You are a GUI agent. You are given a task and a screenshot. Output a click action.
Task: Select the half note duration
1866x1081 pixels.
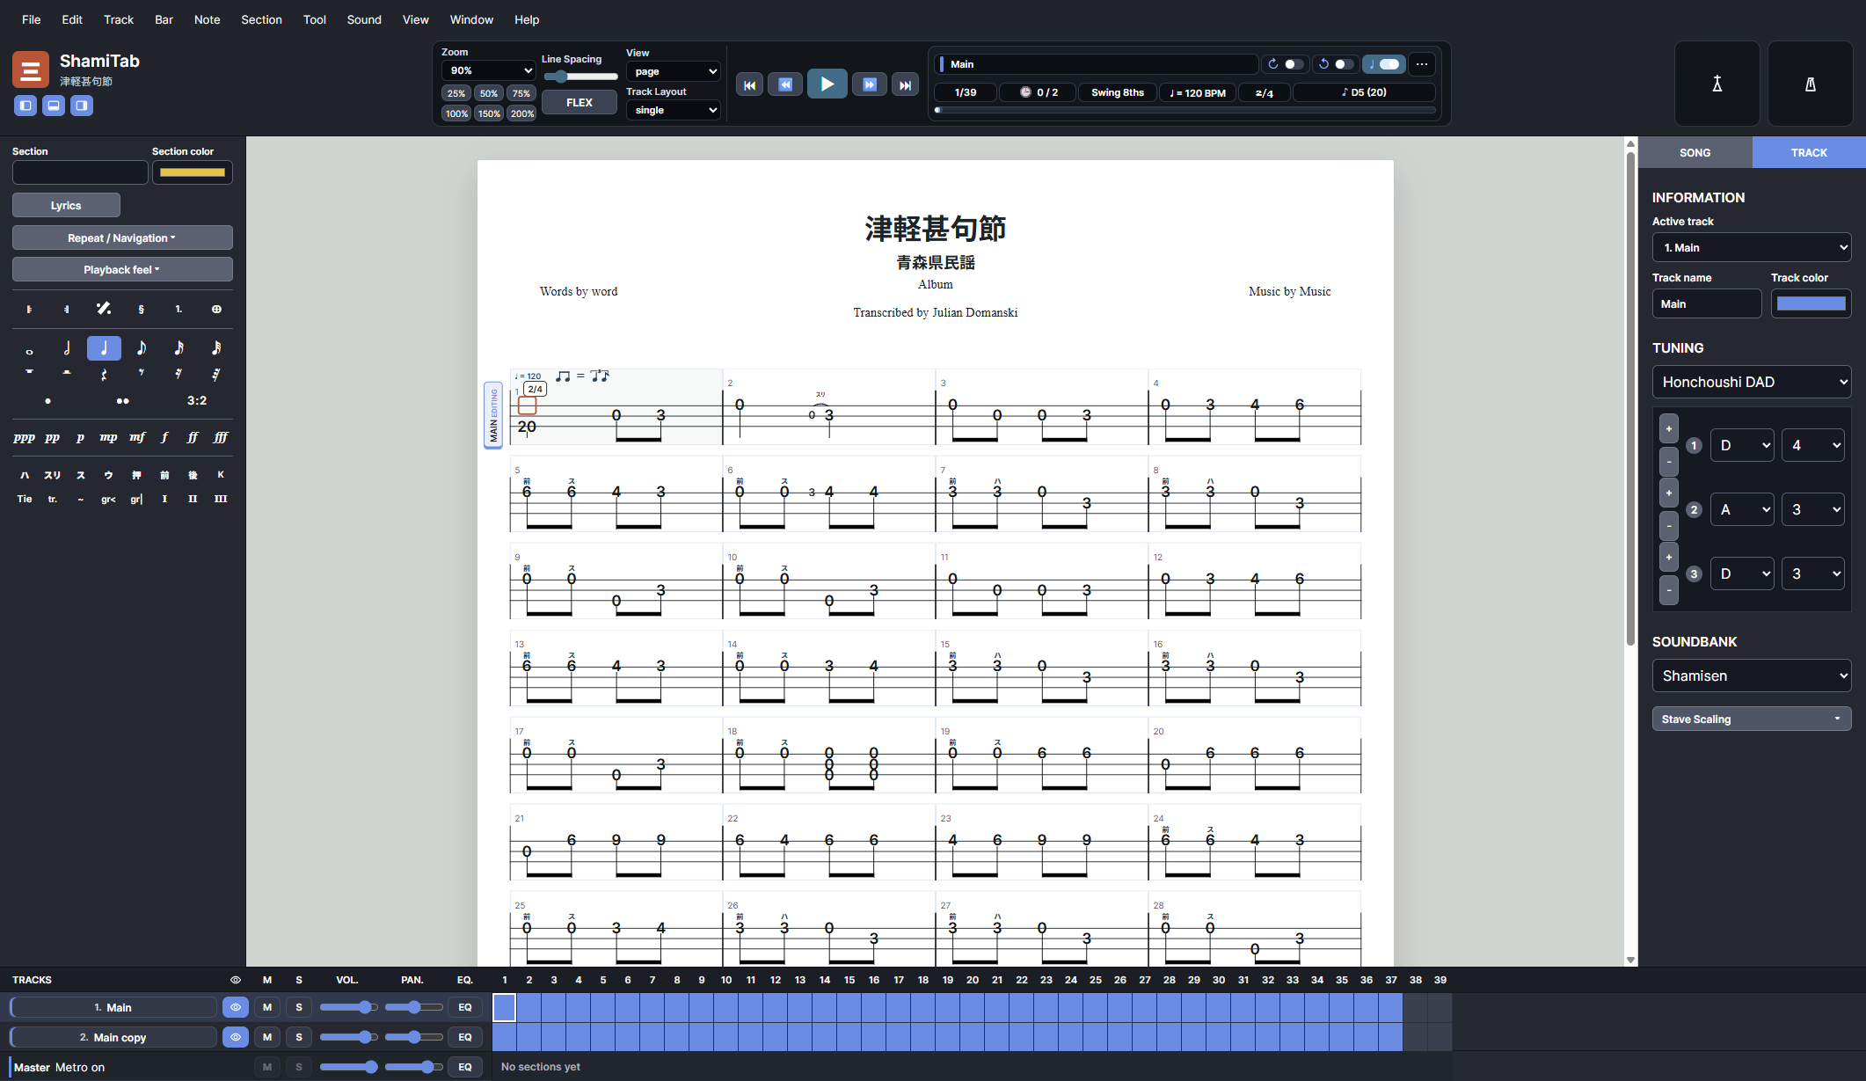tap(67, 348)
